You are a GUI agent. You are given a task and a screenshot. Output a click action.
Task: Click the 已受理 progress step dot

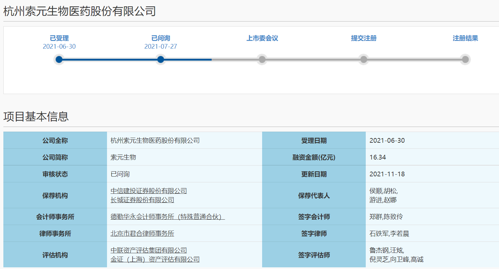(x=59, y=59)
